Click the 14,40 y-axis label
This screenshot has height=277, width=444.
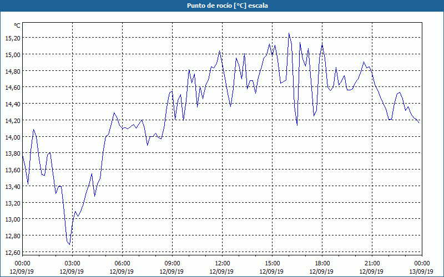click(x=12, y=104)
